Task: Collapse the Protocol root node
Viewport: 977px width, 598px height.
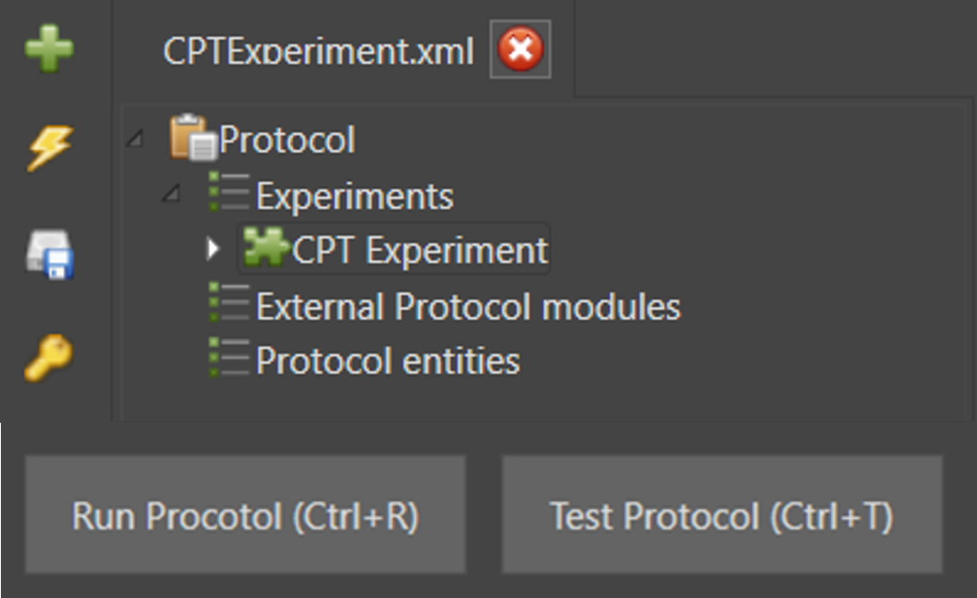Action: pos(134,139)
